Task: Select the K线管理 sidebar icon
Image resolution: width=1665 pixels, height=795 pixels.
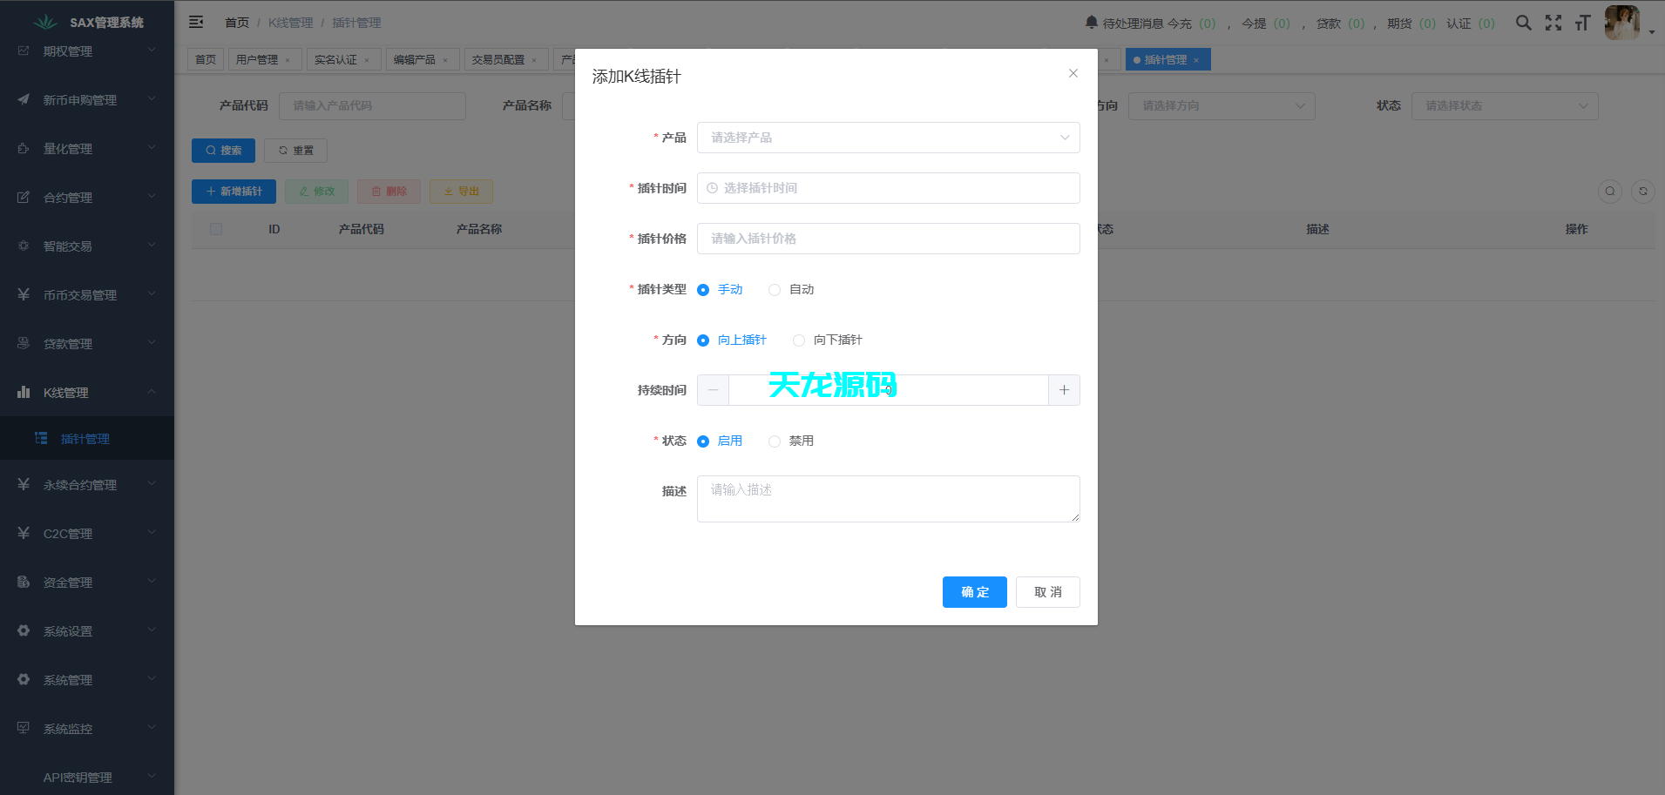Action: pyautogui.click(x=24, y=392)
